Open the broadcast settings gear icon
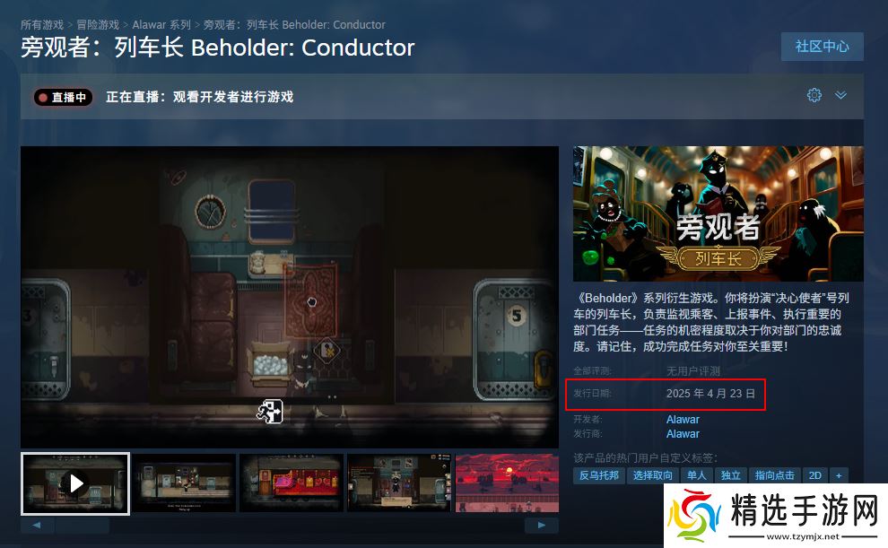 [814, 95]
